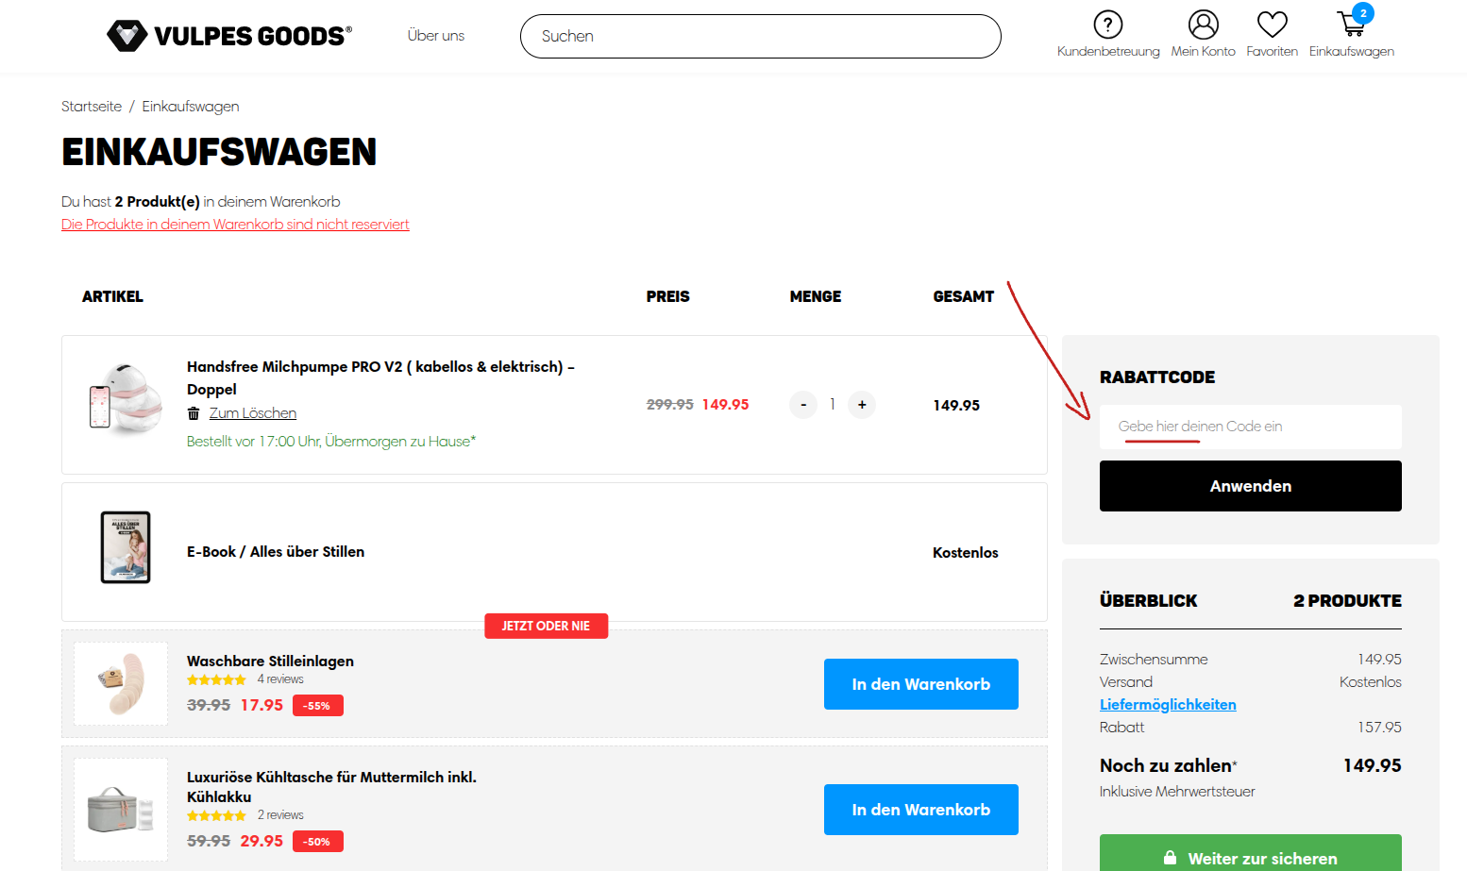Click the lock icon on checkout button
The width and height of the screenshot is (1467, 871).
pos(1170,858)
